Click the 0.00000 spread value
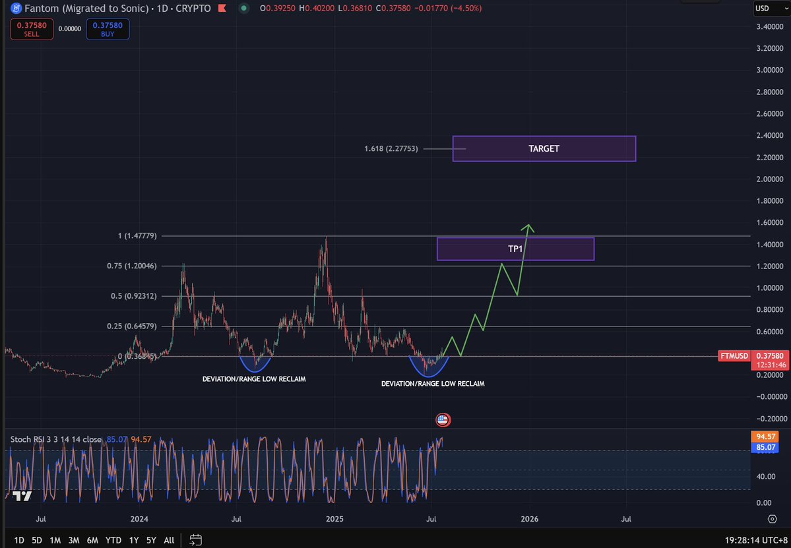This screenshot has height=548, width=791. pos(70,29)
